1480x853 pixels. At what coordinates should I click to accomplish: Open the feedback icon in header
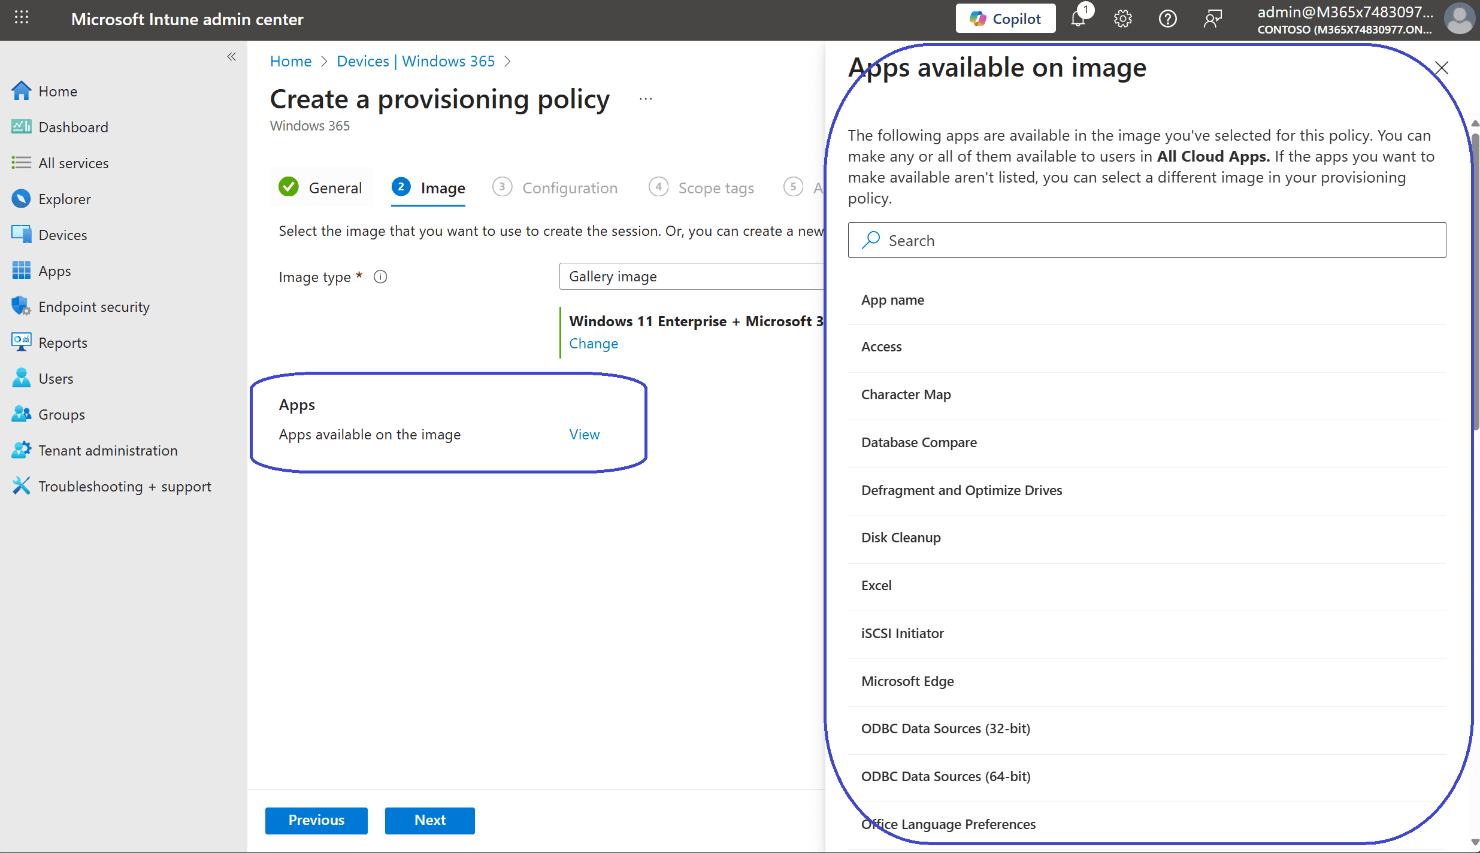(1212, 19)
